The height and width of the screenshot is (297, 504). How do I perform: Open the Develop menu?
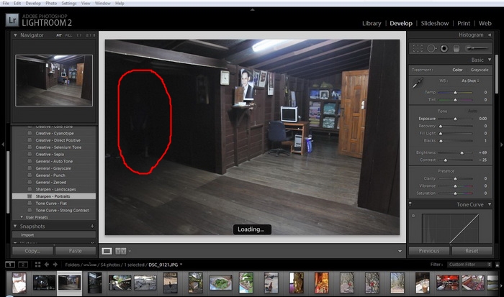coord(33,3)
